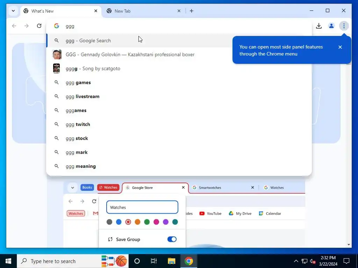The width and height of the screenshot is (358, 268).
Task: Choose the red group color swatch
Action: (128, 222)
